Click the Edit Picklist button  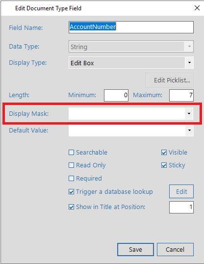tap(169, 80)
